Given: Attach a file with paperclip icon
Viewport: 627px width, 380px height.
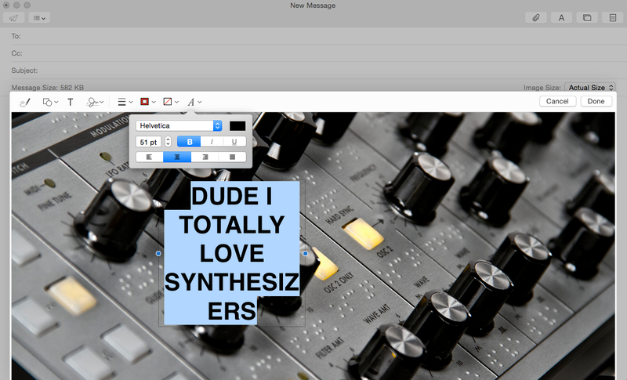Looking at the screenshot, I should [536, 18].
